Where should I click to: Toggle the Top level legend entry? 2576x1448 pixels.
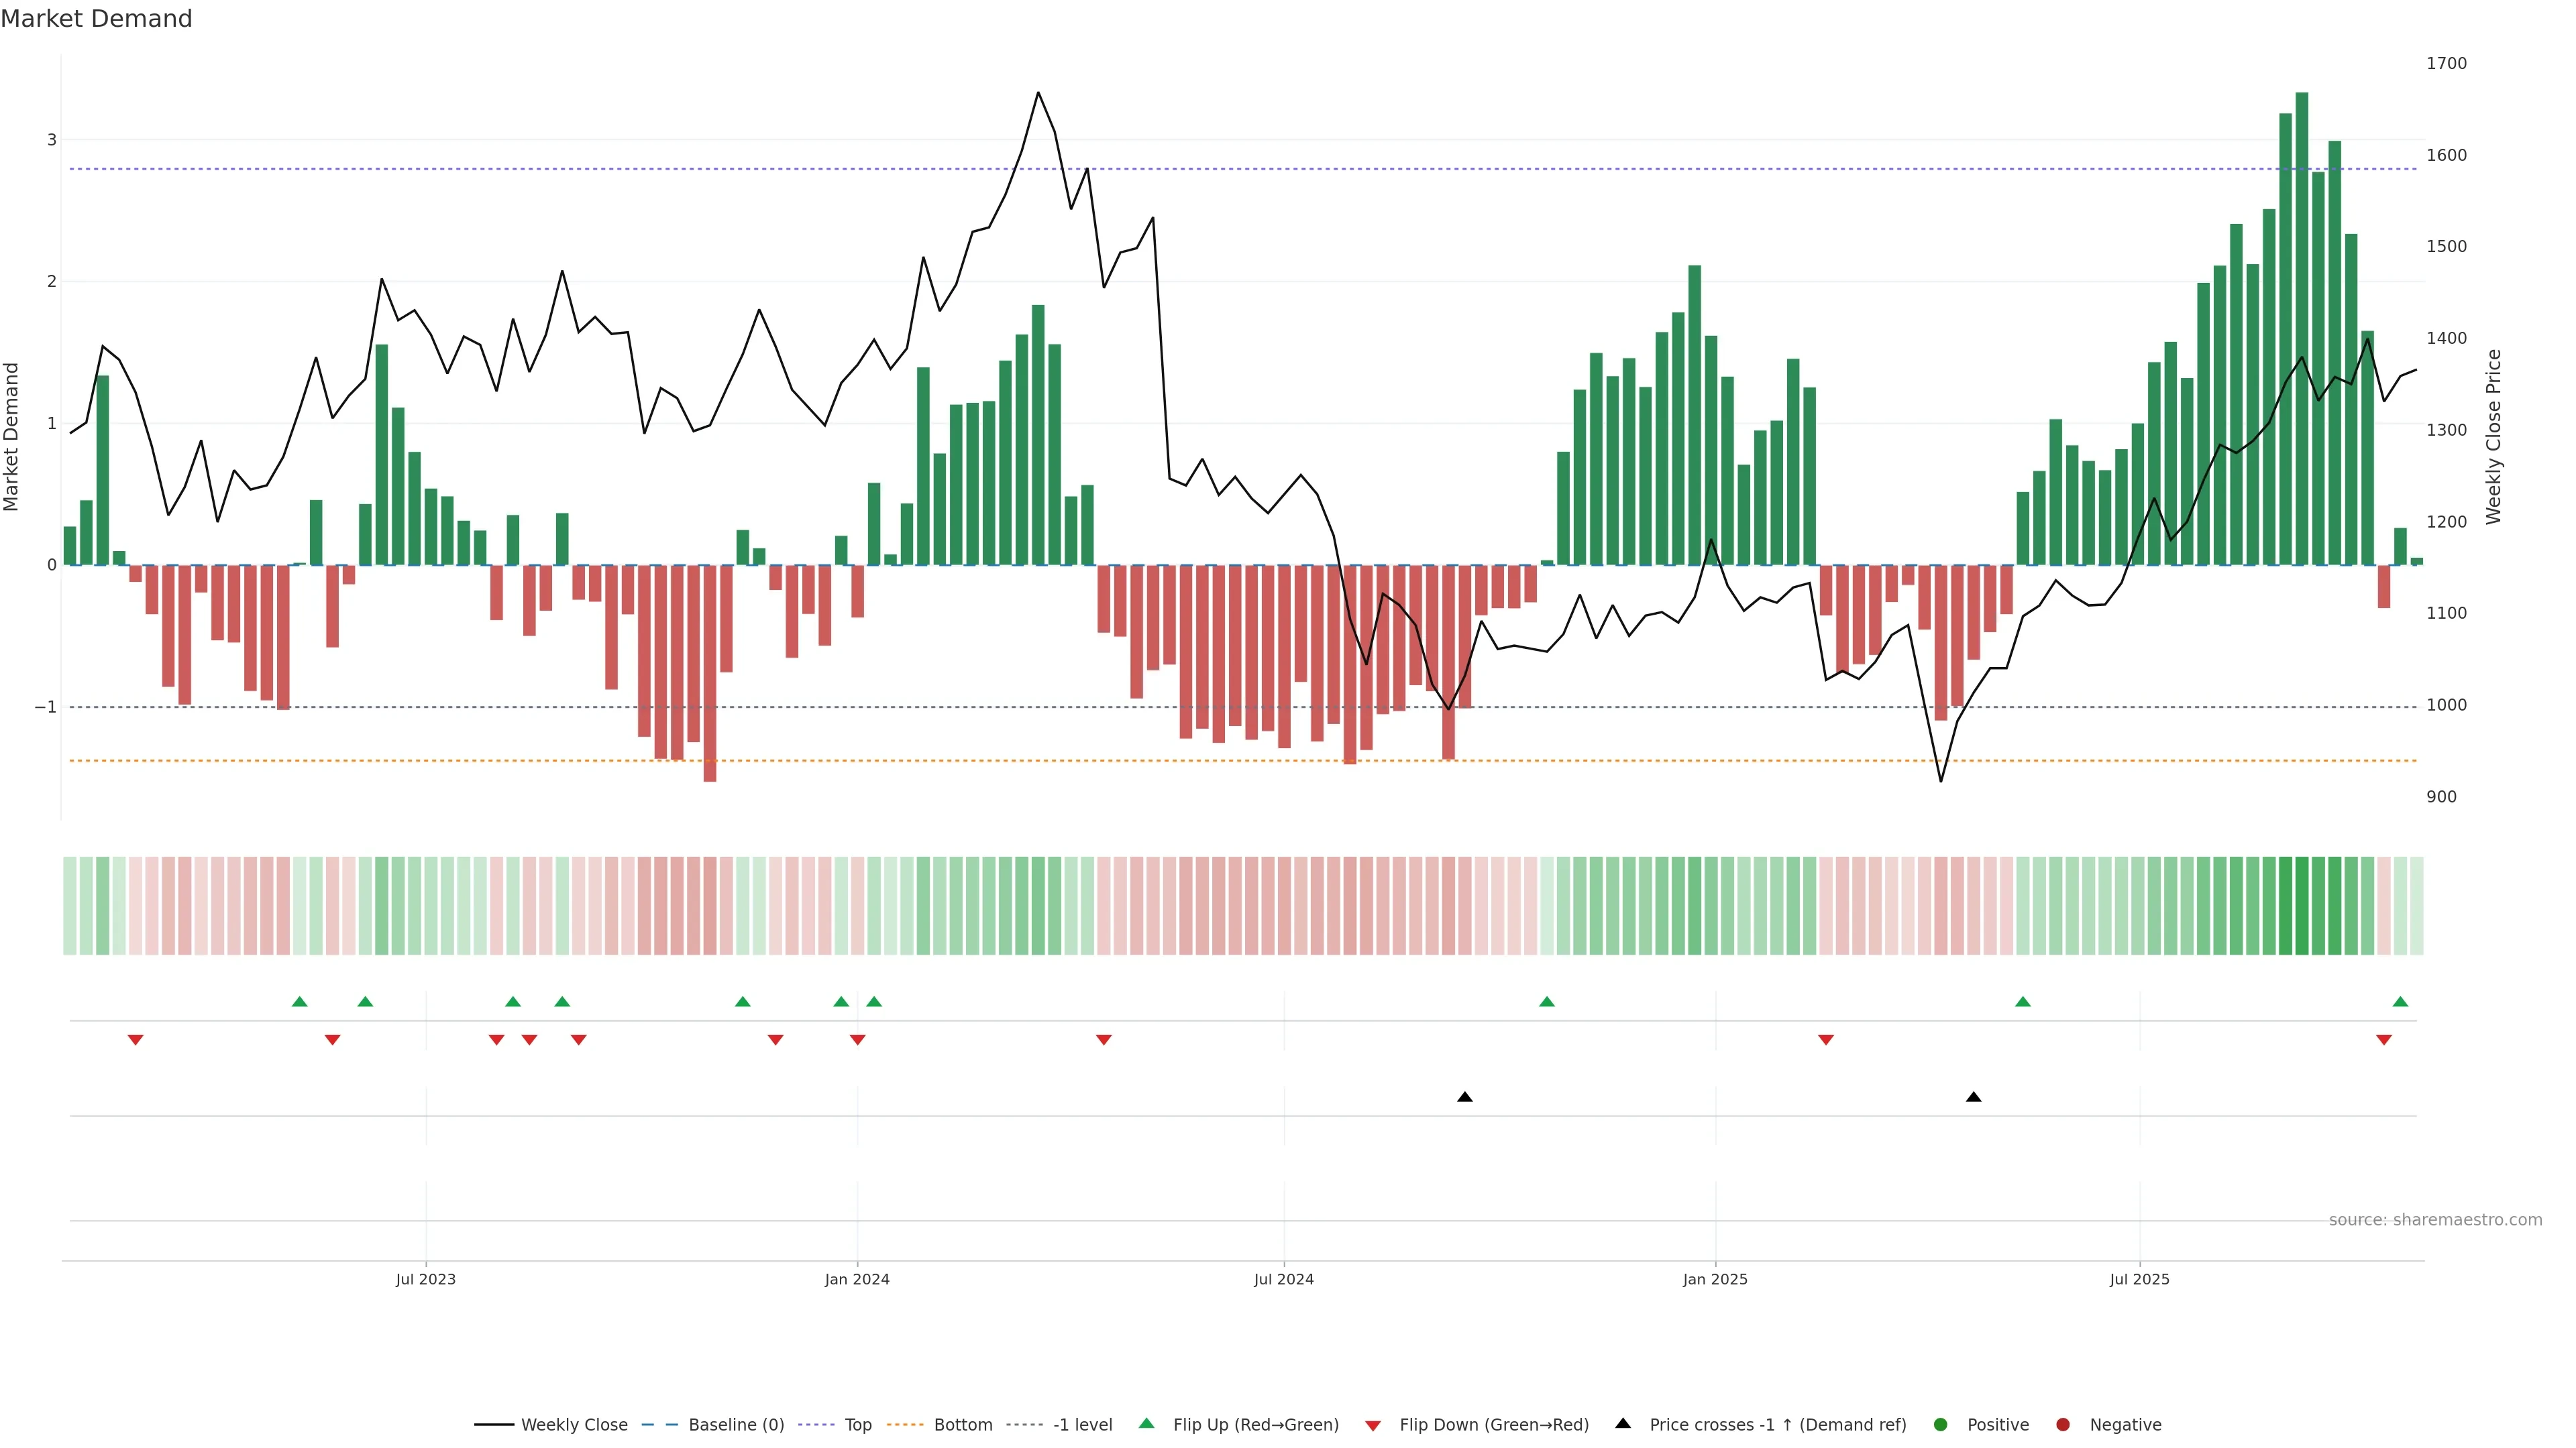click(858, 1424)
